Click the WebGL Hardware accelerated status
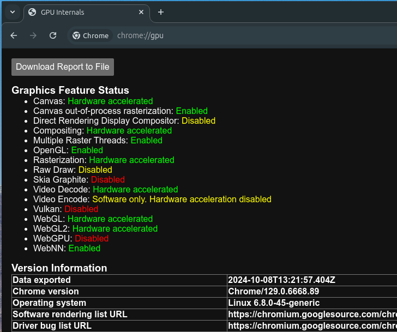397x332 pixels. 110,219
